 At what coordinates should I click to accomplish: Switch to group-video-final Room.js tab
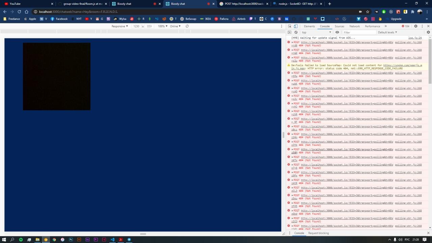[x=83, y=4]
